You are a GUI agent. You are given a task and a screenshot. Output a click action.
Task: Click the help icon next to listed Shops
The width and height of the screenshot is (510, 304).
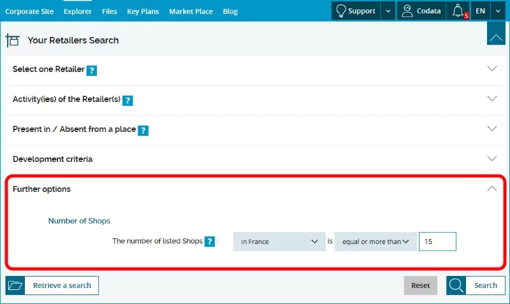click(209, 242)
